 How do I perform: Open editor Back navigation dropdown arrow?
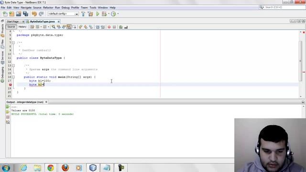41,27
